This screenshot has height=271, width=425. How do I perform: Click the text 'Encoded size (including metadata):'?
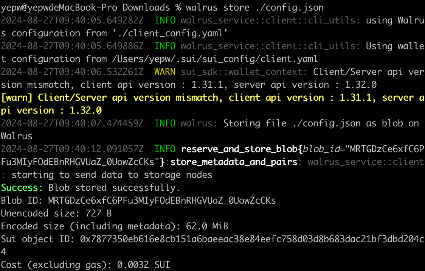[x=91, y=226]
